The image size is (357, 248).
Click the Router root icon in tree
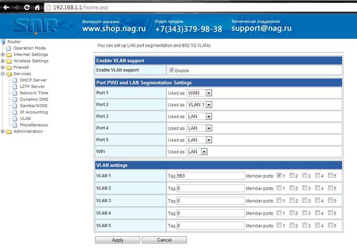tap(4, 42)
